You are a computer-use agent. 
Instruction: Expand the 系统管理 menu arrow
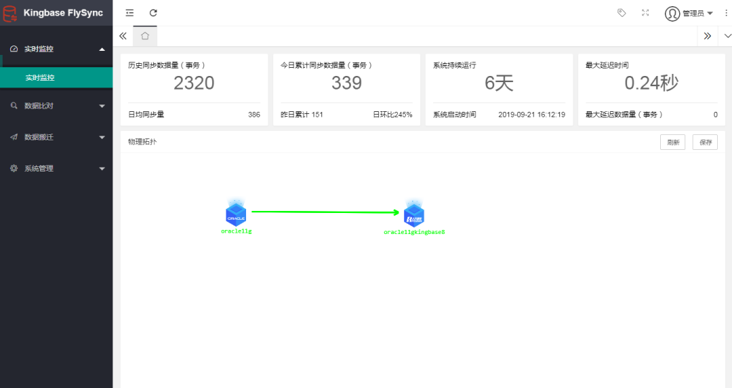coord(102,169)
